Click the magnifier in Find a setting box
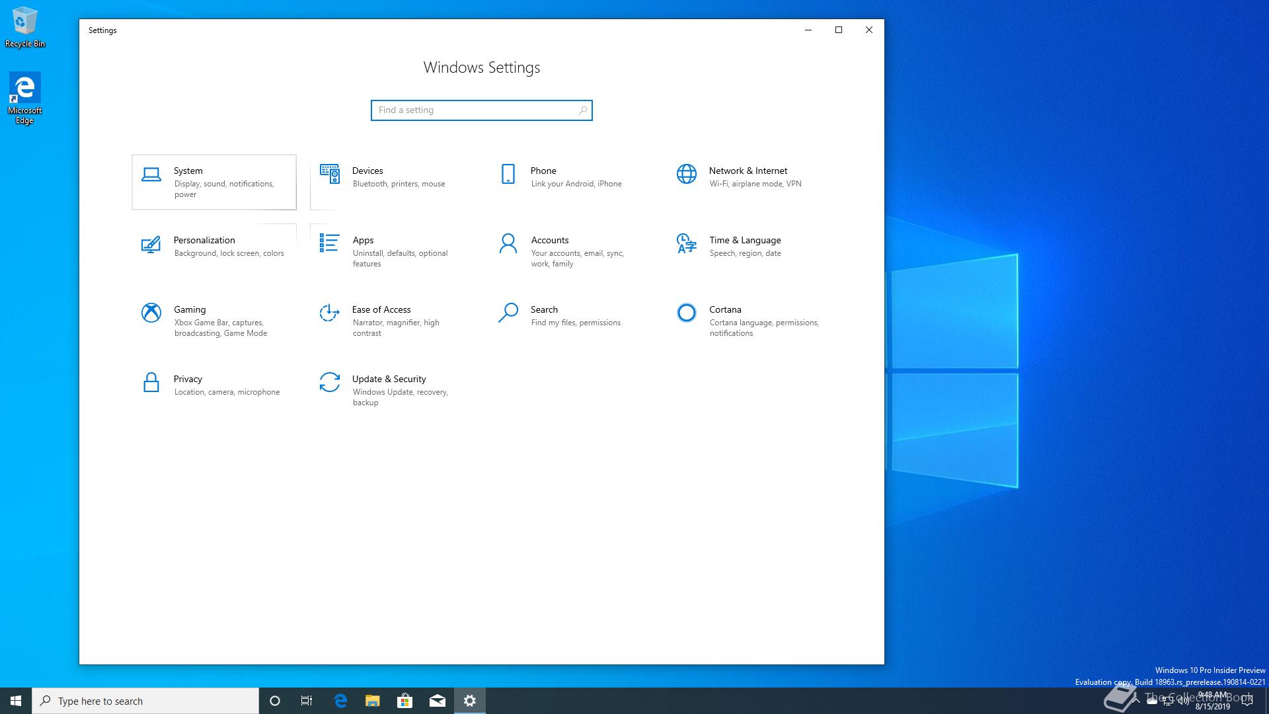This screenshot has width=1269, height=714. pyautogui.click(x=582, y=110)
